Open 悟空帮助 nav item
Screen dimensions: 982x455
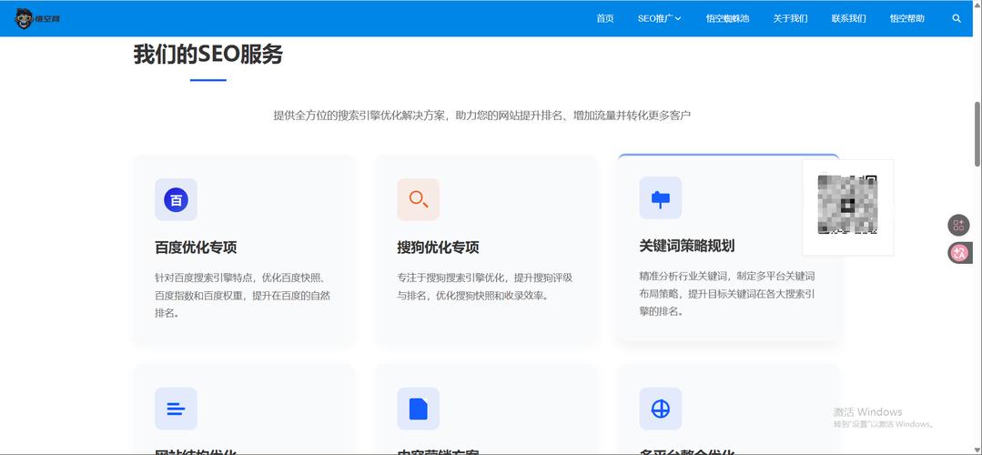coord(906,19)
